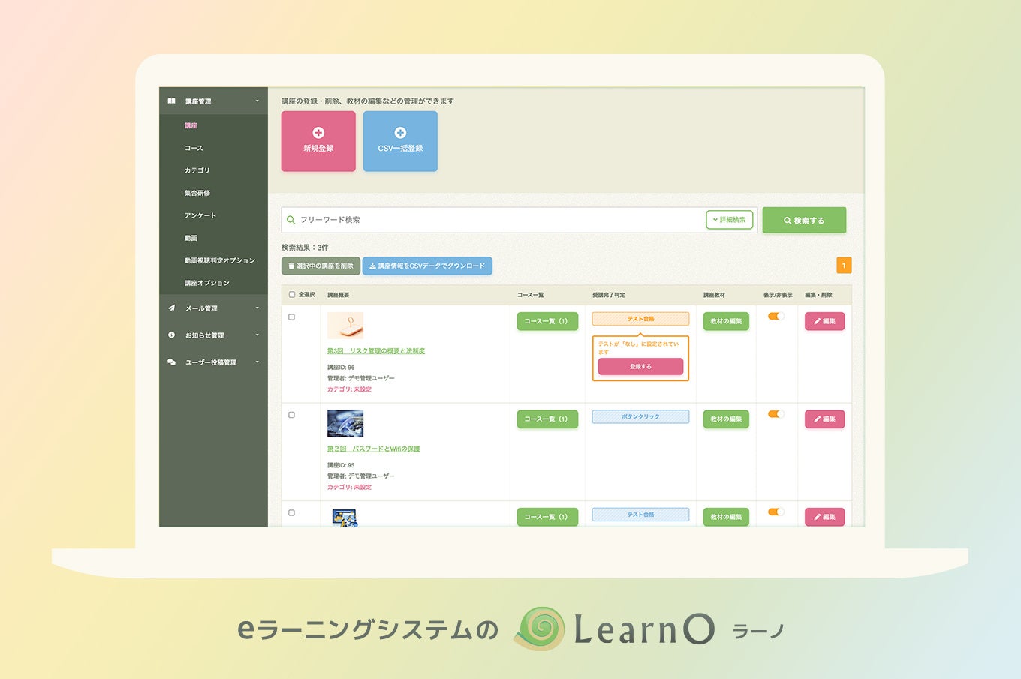Expand the メール管理 sidebar section
Image resolution: width=1021 pixels, height=679 pixels.
click(213, 308)
